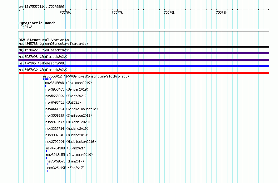Open variant nsv3548155 Chaisson2019 label
Viewport: 278px width, 183px height.
(69, 155)
